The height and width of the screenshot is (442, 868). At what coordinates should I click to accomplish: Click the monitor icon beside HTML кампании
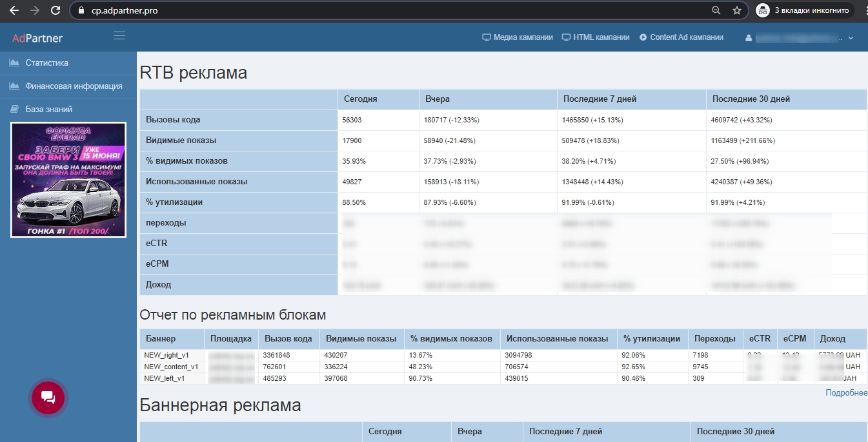click(x=566, y=37)
